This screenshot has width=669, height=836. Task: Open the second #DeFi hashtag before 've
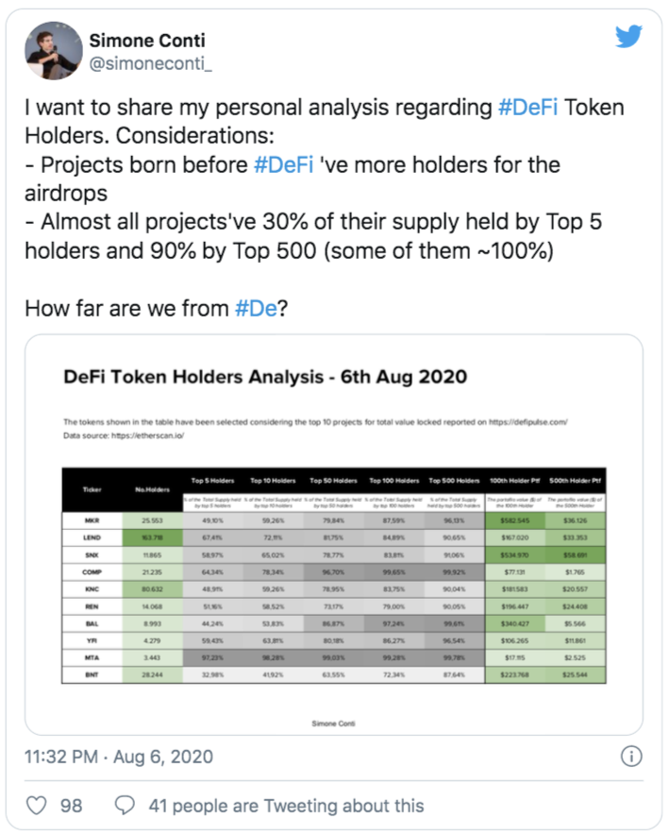pyautogui.click(x=284, y=164)
